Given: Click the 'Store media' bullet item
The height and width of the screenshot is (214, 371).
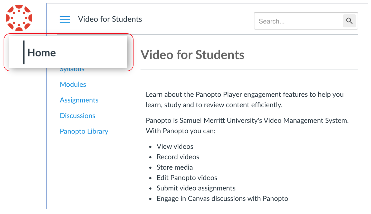Looking at the screenshot, I should coord(175,168).
